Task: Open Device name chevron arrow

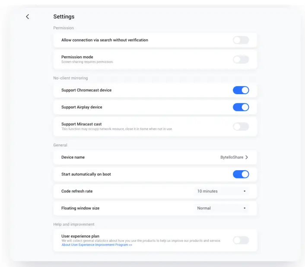Action: point(247,157)
